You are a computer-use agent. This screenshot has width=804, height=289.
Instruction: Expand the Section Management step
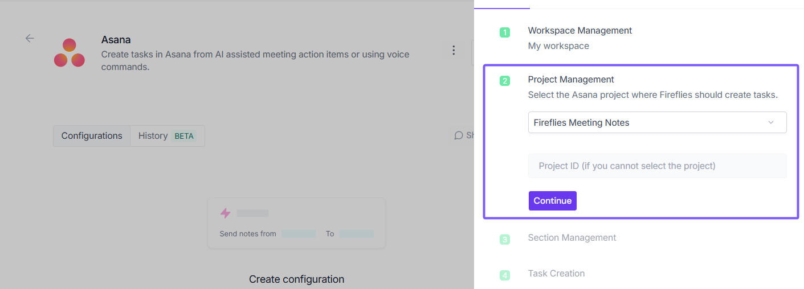[x=572, y=238]
